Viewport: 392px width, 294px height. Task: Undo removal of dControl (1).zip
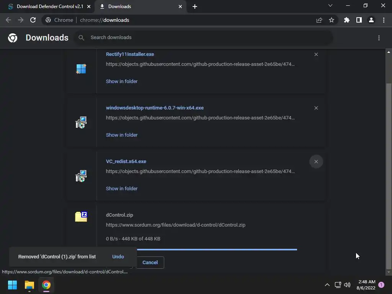(118, 256)
